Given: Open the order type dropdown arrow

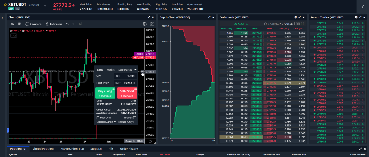Looking at the screenshot, I should point(135,70).
